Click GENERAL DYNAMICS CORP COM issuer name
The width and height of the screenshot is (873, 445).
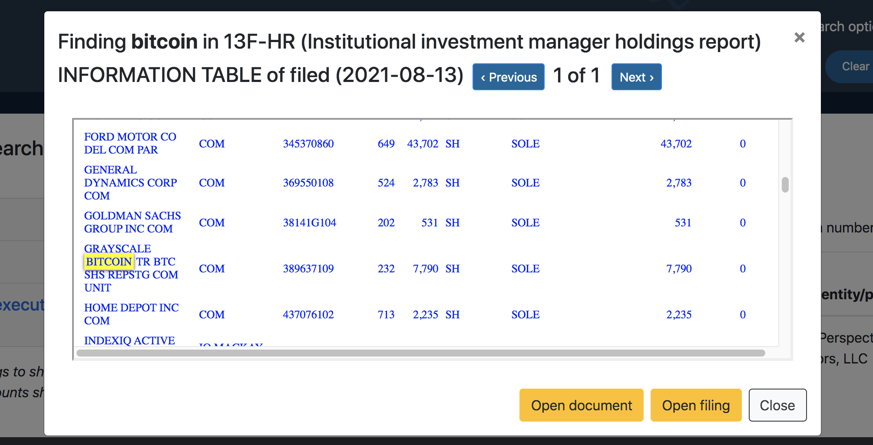(130, 183)
